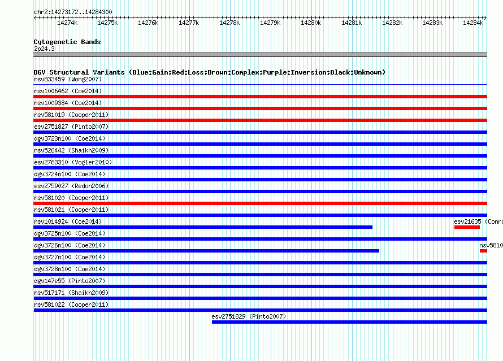Click the 14279k ruler tick label

coord(270,23)
